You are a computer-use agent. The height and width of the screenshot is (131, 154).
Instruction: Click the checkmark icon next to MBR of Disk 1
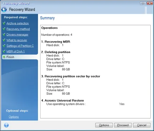click(x=4, y=51)
